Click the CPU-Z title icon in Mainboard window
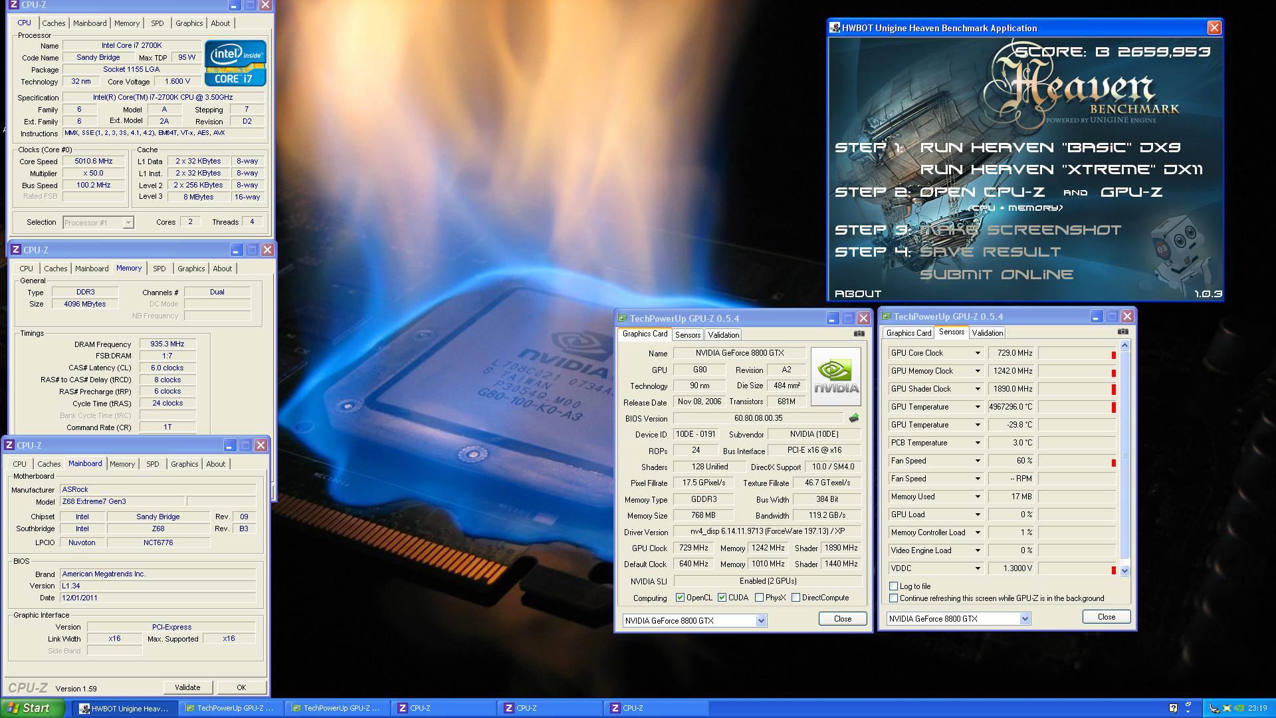Viewport: 1276px width, 718px height. [10, 445]
